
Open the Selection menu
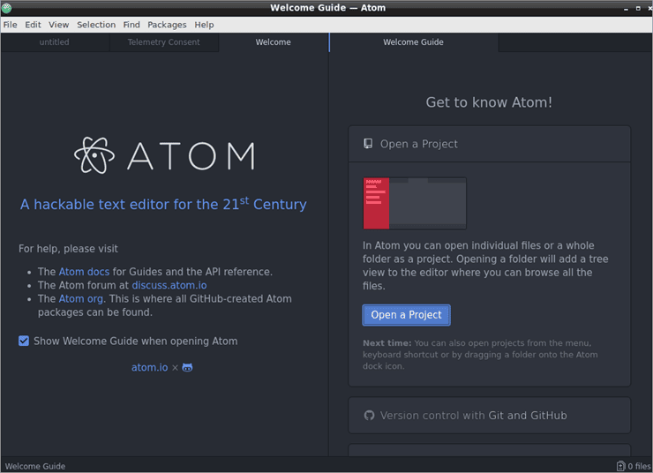click(96, 25)
